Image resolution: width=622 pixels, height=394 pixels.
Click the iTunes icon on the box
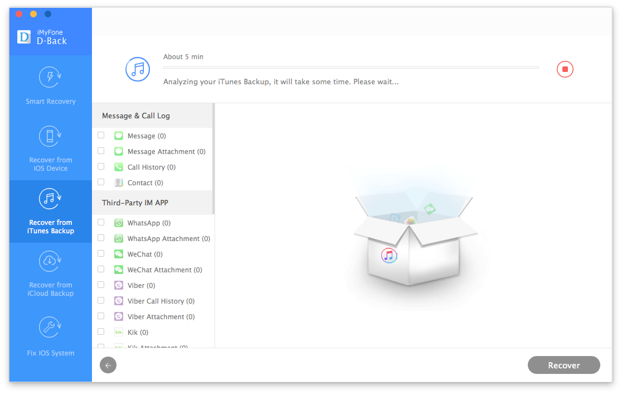click(389, 256)
